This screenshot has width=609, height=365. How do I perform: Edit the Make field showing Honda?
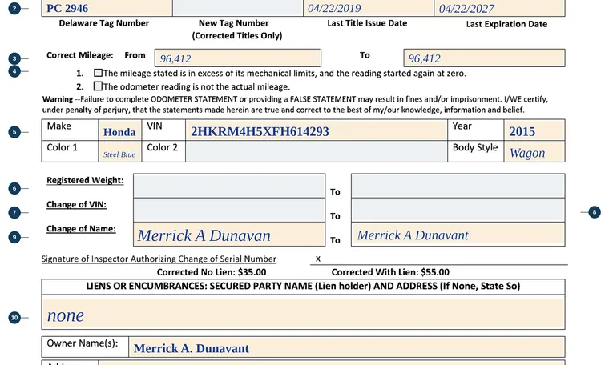coord(119,130)
